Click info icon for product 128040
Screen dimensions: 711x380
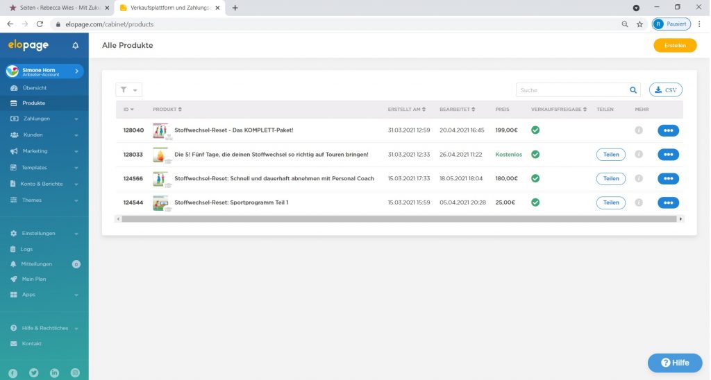coord(639,130)
